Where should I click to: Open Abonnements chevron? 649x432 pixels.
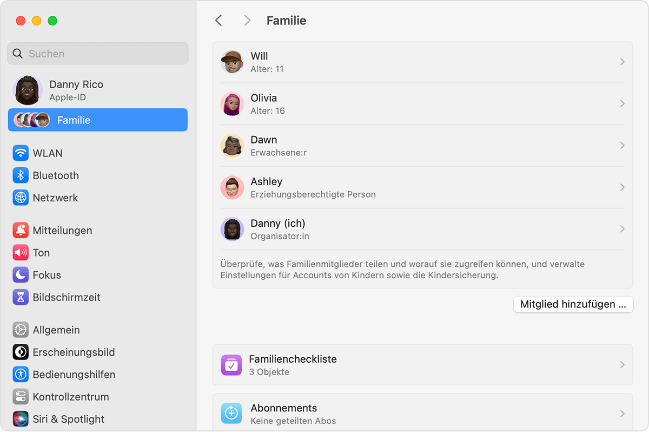click(622, 414)
